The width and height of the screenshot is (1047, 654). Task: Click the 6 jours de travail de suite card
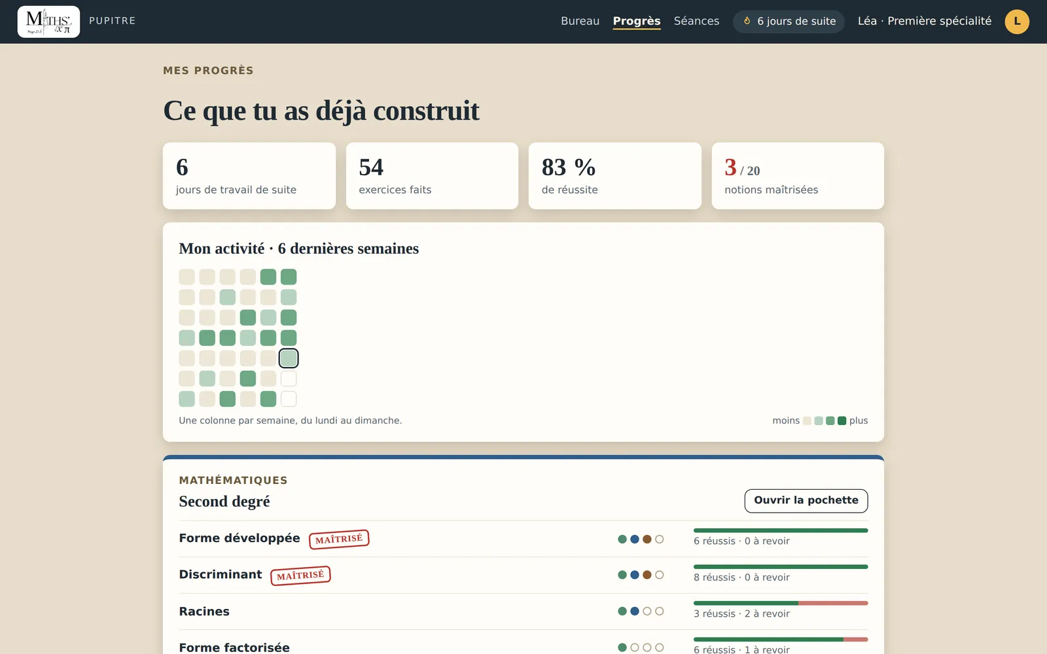[x=249, y=176]
